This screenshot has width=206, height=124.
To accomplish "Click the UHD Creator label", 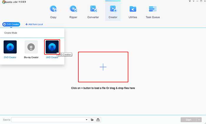I will [52, 58].
